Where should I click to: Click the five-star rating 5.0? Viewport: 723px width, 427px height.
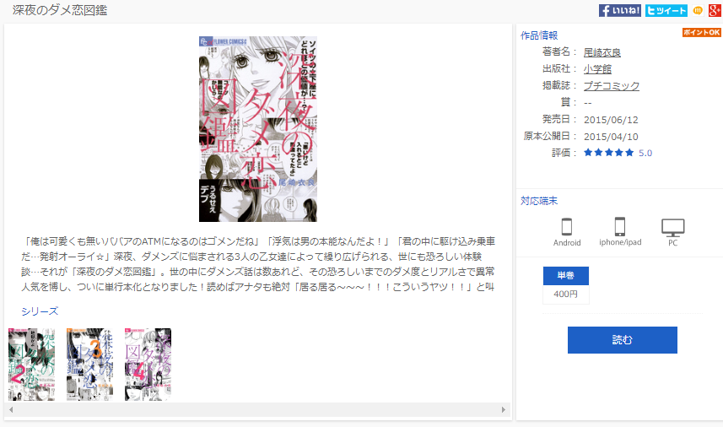coord(618,153)
